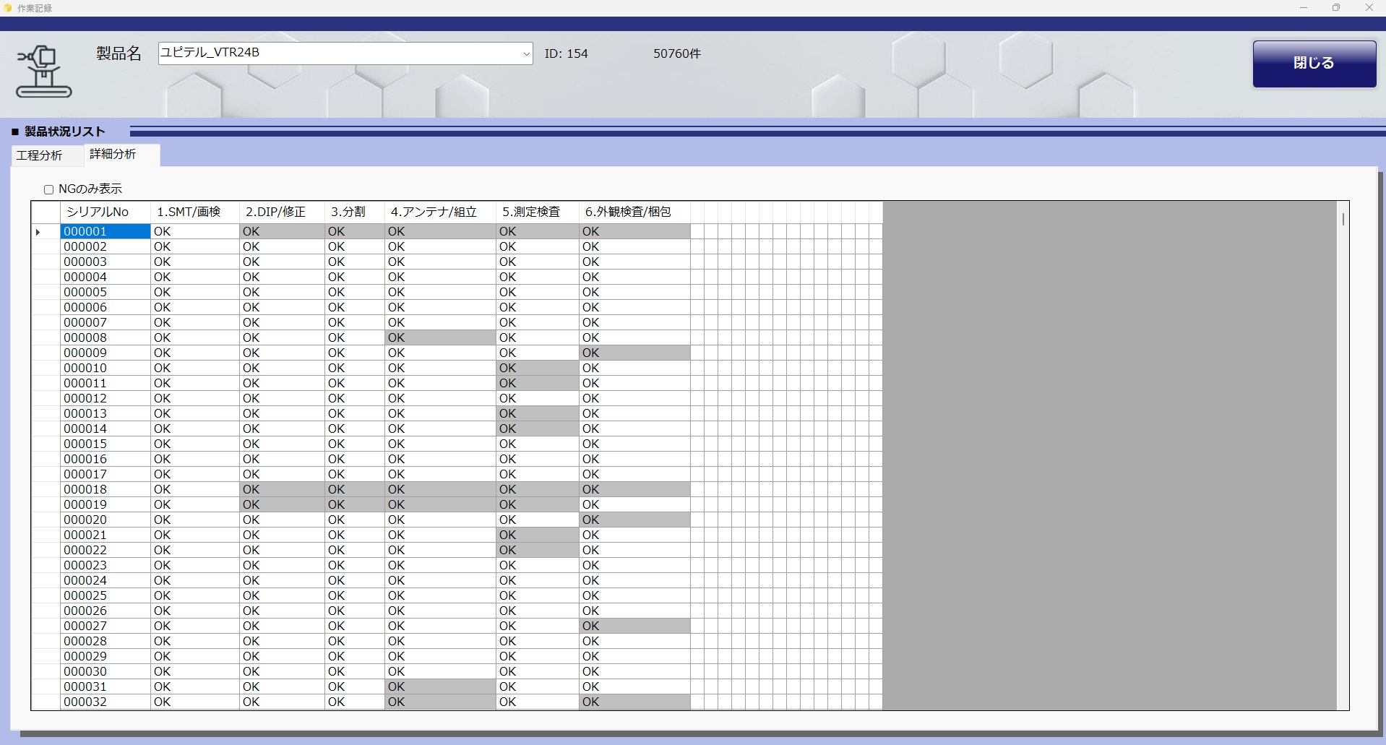Viewport: 1386px width, 745px height.
Task: Switch to the 工程分析 tab
Action: (x=40, y=155)
